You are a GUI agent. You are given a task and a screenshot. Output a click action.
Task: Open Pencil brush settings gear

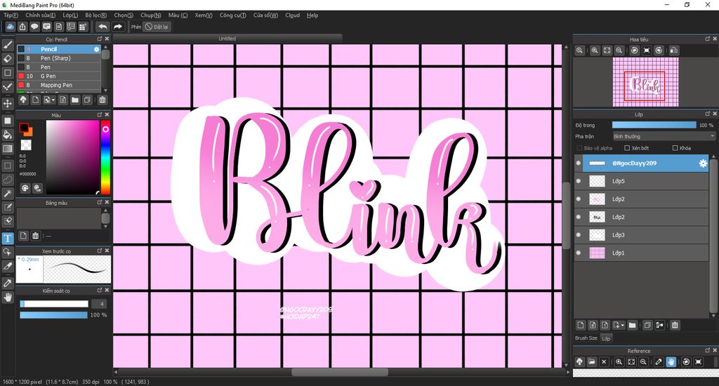(96, 49)
